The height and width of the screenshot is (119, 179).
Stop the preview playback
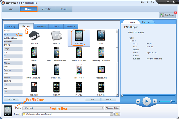(x=138, y=101)
